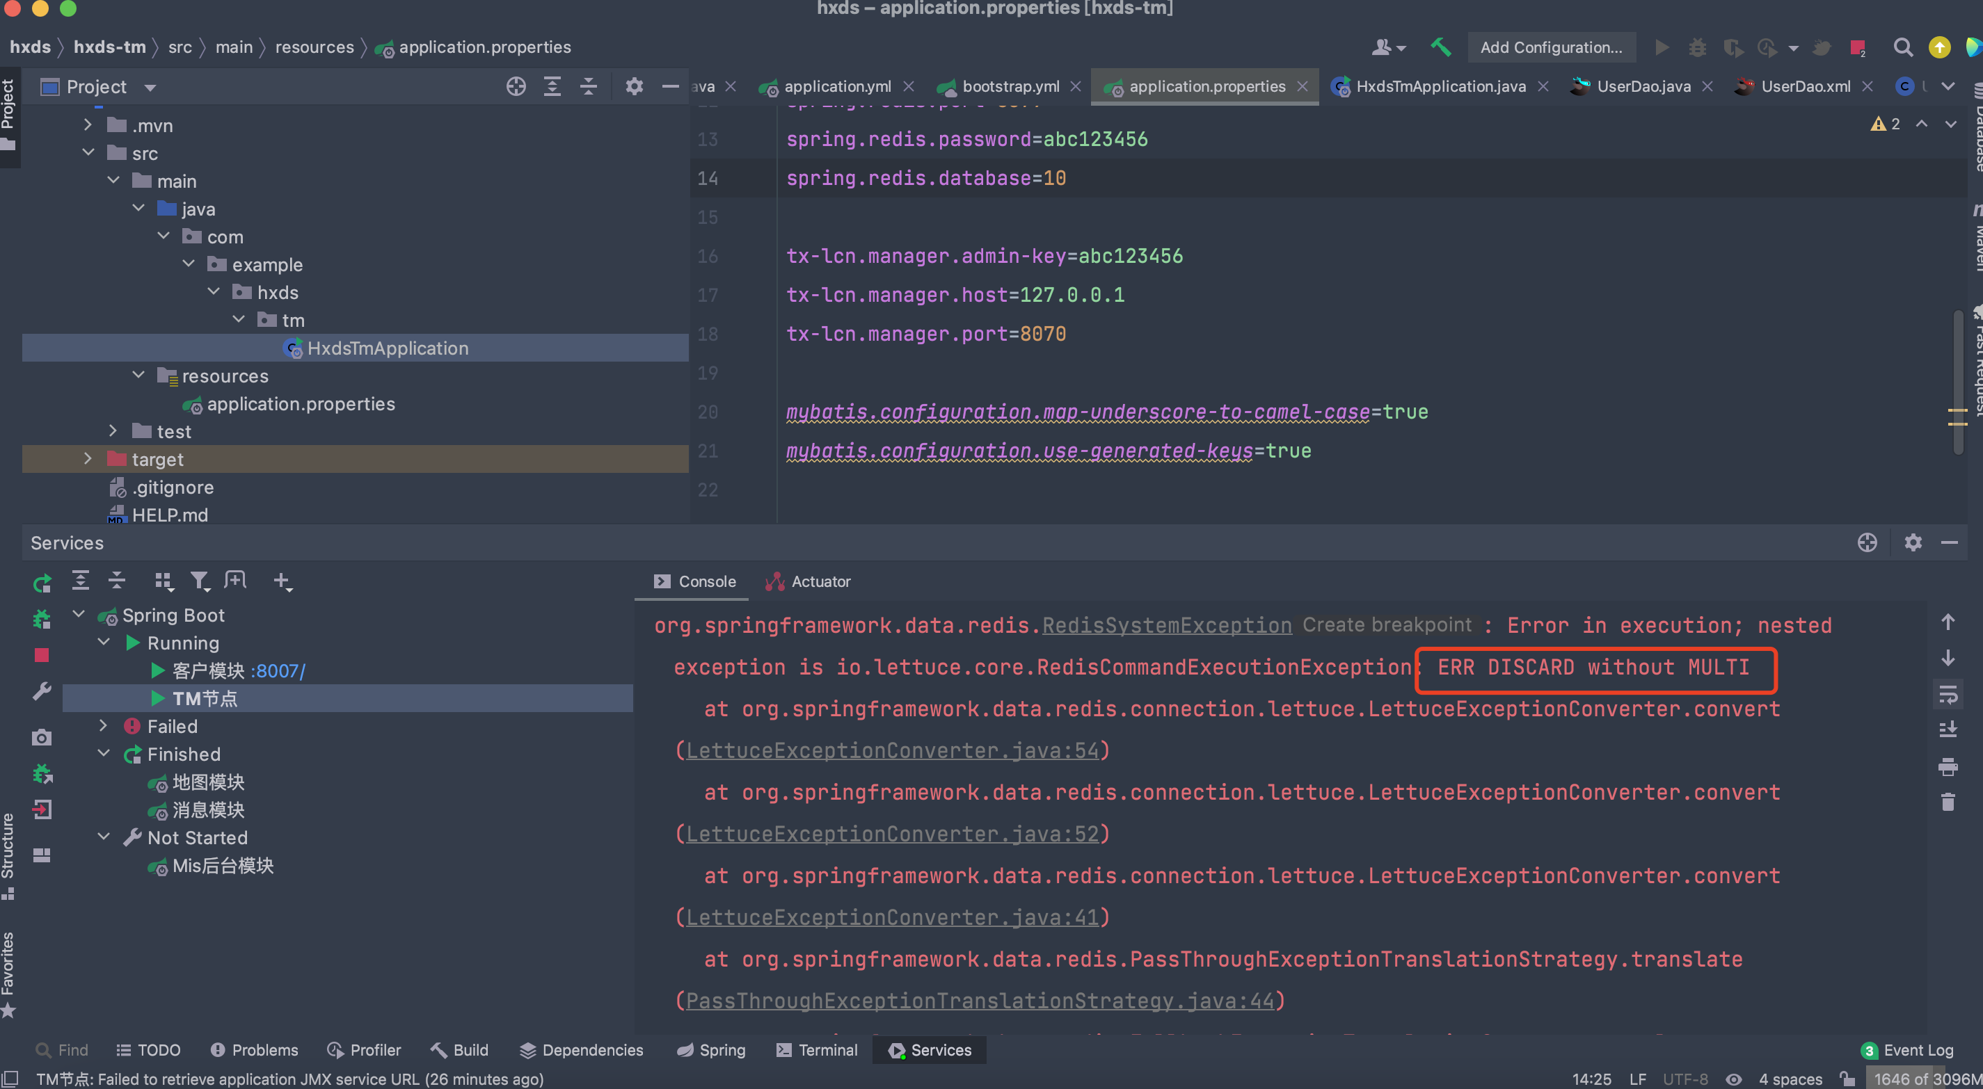This screenshot has height=1089, width=1983.
Task: Expand the Failed services group
Action: click(x=103, y=726)
